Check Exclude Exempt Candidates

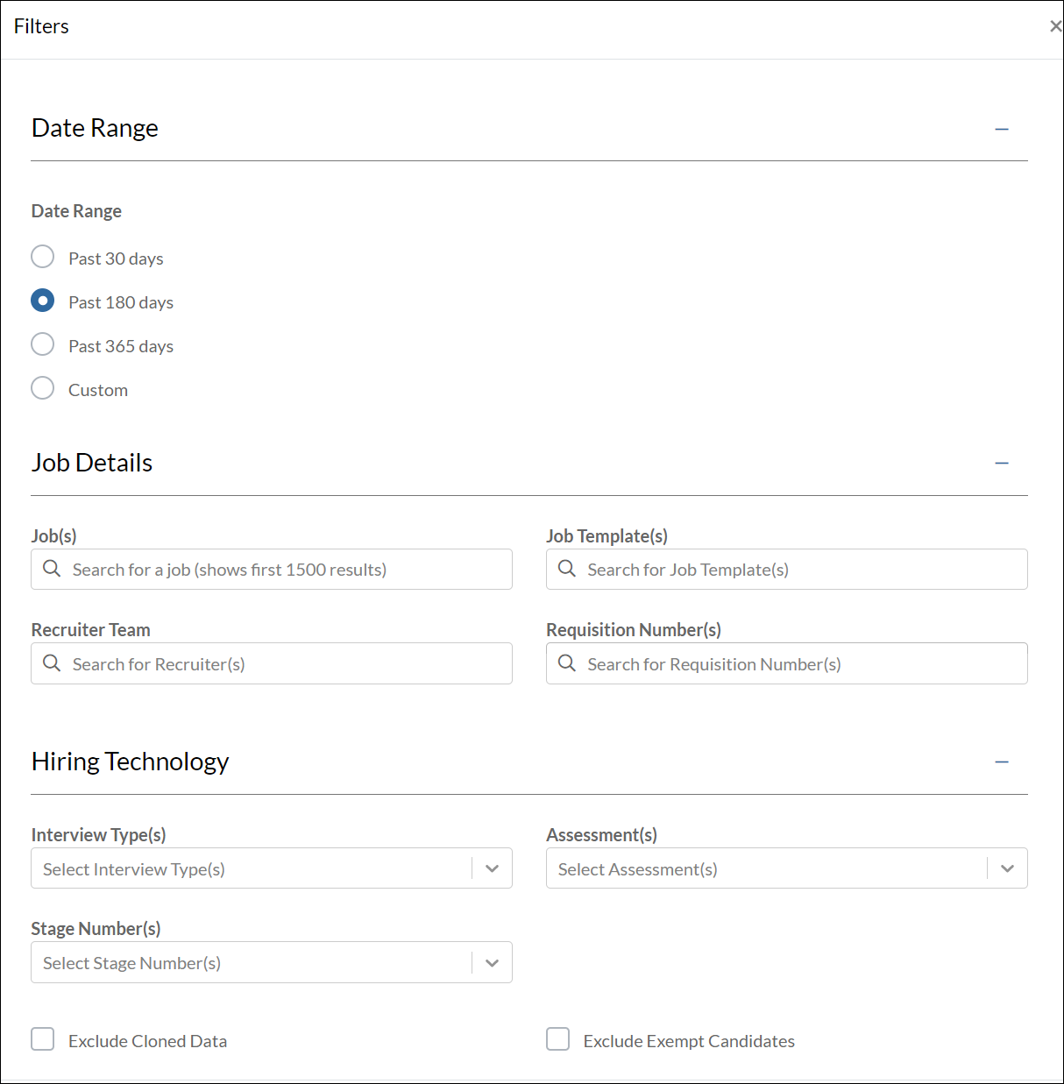[x=558, y=1039]
